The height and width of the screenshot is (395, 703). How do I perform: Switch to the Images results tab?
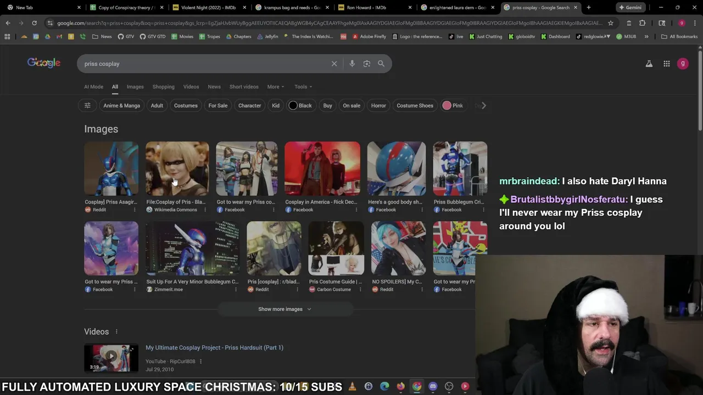[135, 87]
